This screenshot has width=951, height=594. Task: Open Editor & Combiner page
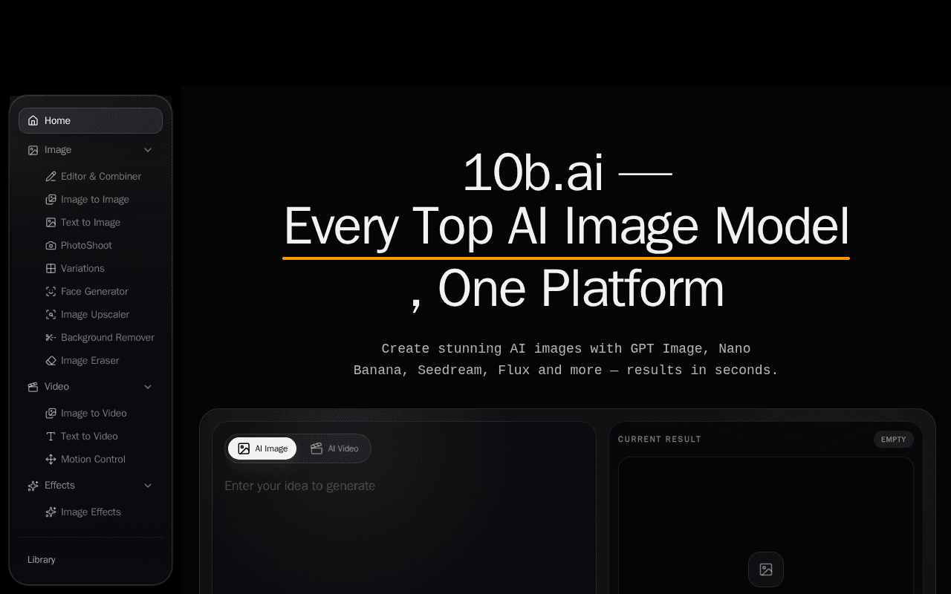101,177
